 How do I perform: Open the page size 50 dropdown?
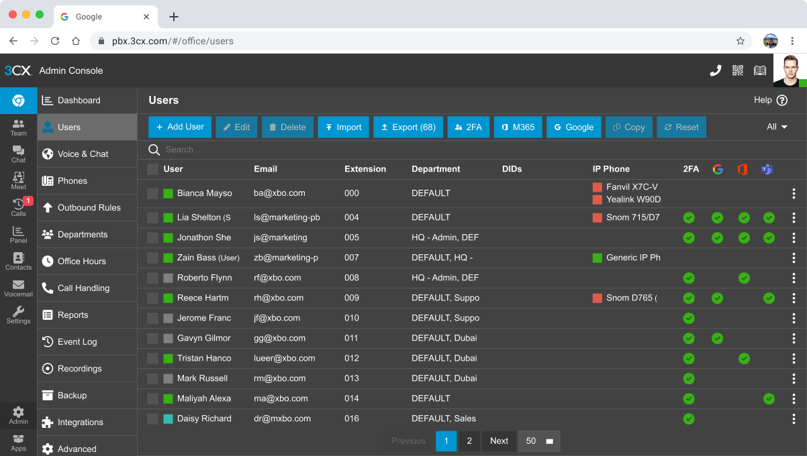(538, 441)
